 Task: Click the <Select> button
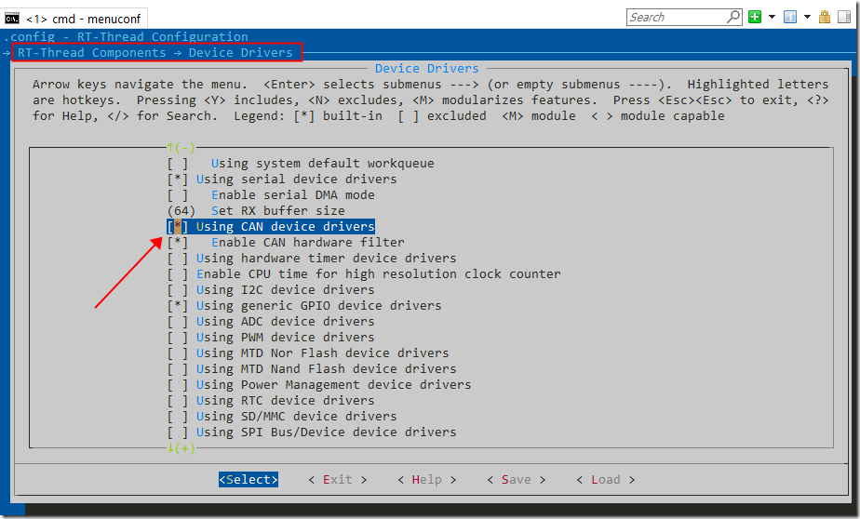coord(249,480)
